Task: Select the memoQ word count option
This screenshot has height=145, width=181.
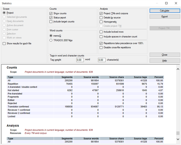Action: point(51,36)
